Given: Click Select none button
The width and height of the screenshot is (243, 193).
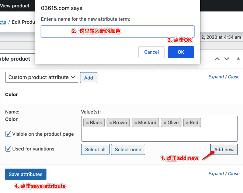Looking at the screenshot, I should (128, 149).
